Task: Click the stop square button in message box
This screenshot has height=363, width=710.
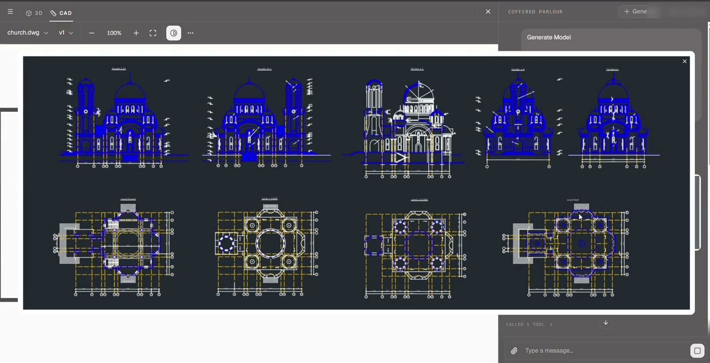Action: pyautogui.click(x=697, y=351)
